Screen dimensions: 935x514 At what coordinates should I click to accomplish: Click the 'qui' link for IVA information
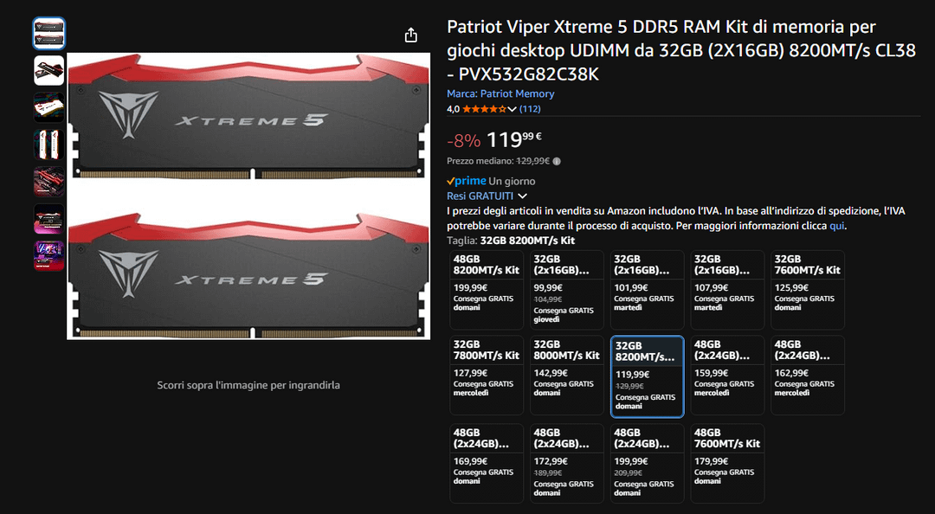pos(836,226)
